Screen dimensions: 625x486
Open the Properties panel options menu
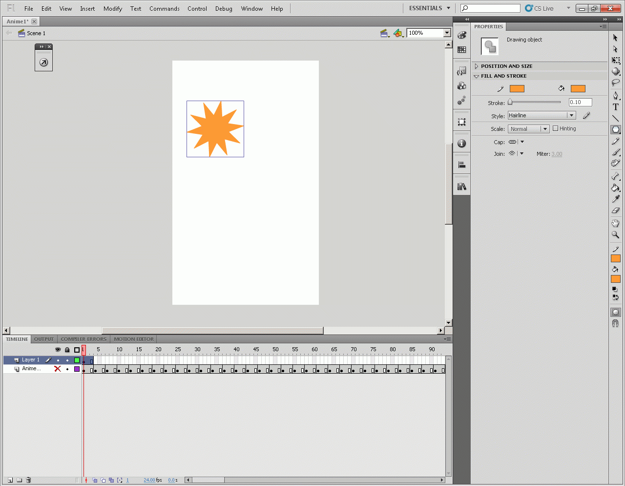click(x=604, y=26)
